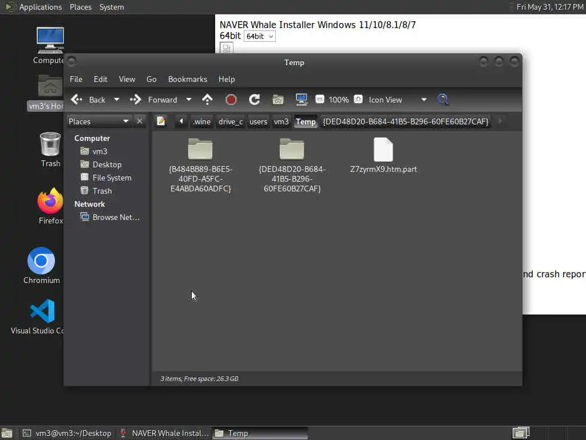
Task: Select Browse Network in sidebar
Action: pyautogui.click(x=116, y=217)
